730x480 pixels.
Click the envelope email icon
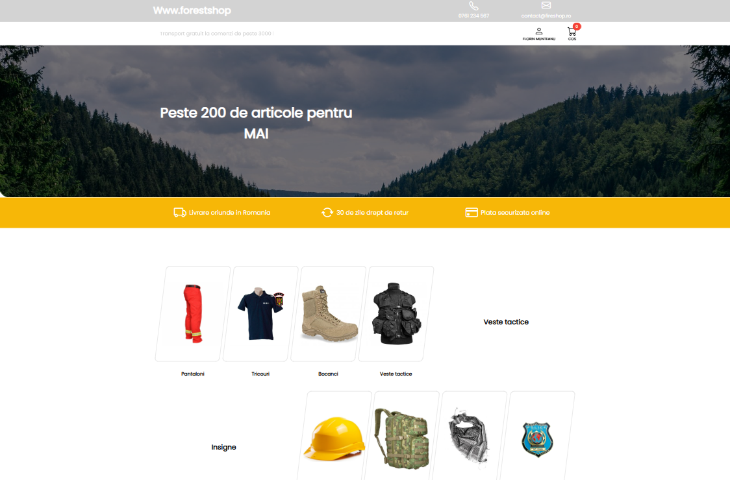coord(546,6)
